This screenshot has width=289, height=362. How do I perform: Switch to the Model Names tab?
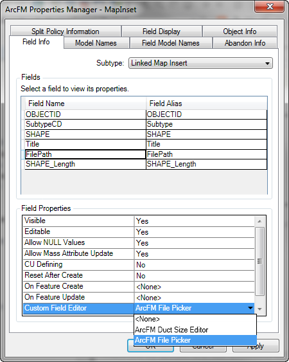pyautogui.click(x=96, y=43)
